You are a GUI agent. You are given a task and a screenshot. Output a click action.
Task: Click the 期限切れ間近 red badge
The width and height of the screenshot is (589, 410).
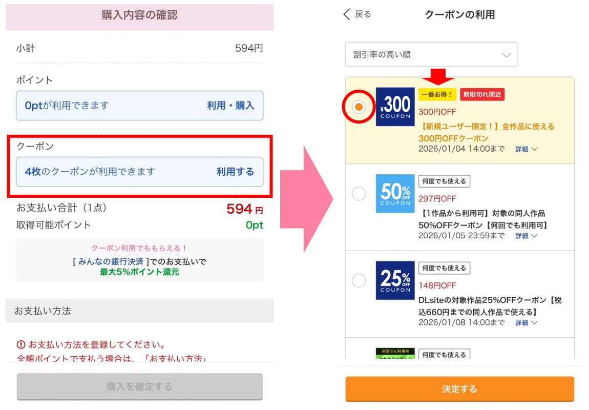pos(482,94)
